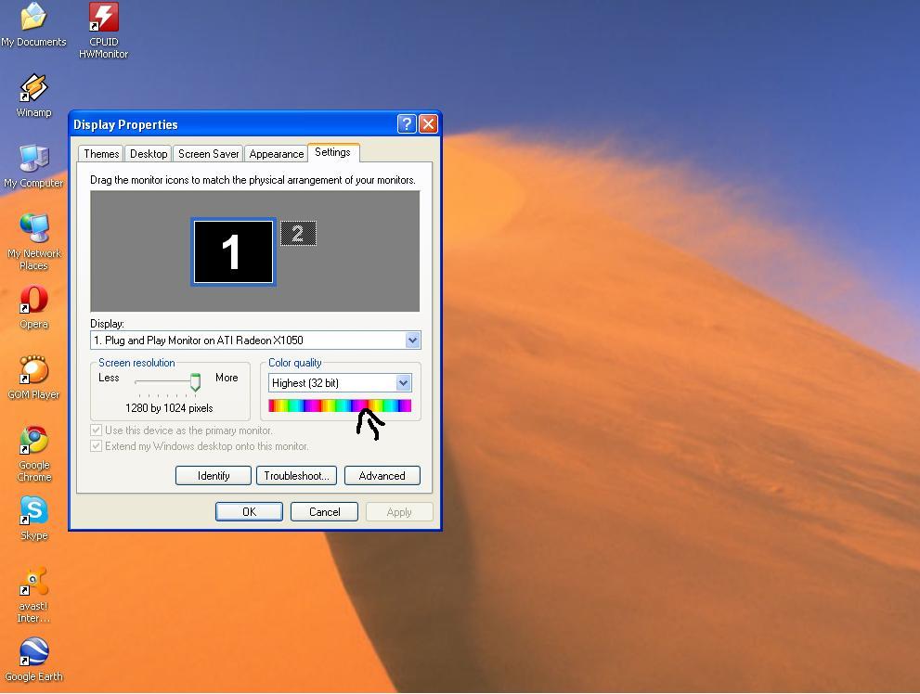Click the Apply button
This screenshot has height=694, width=920.
click(399, 512)
